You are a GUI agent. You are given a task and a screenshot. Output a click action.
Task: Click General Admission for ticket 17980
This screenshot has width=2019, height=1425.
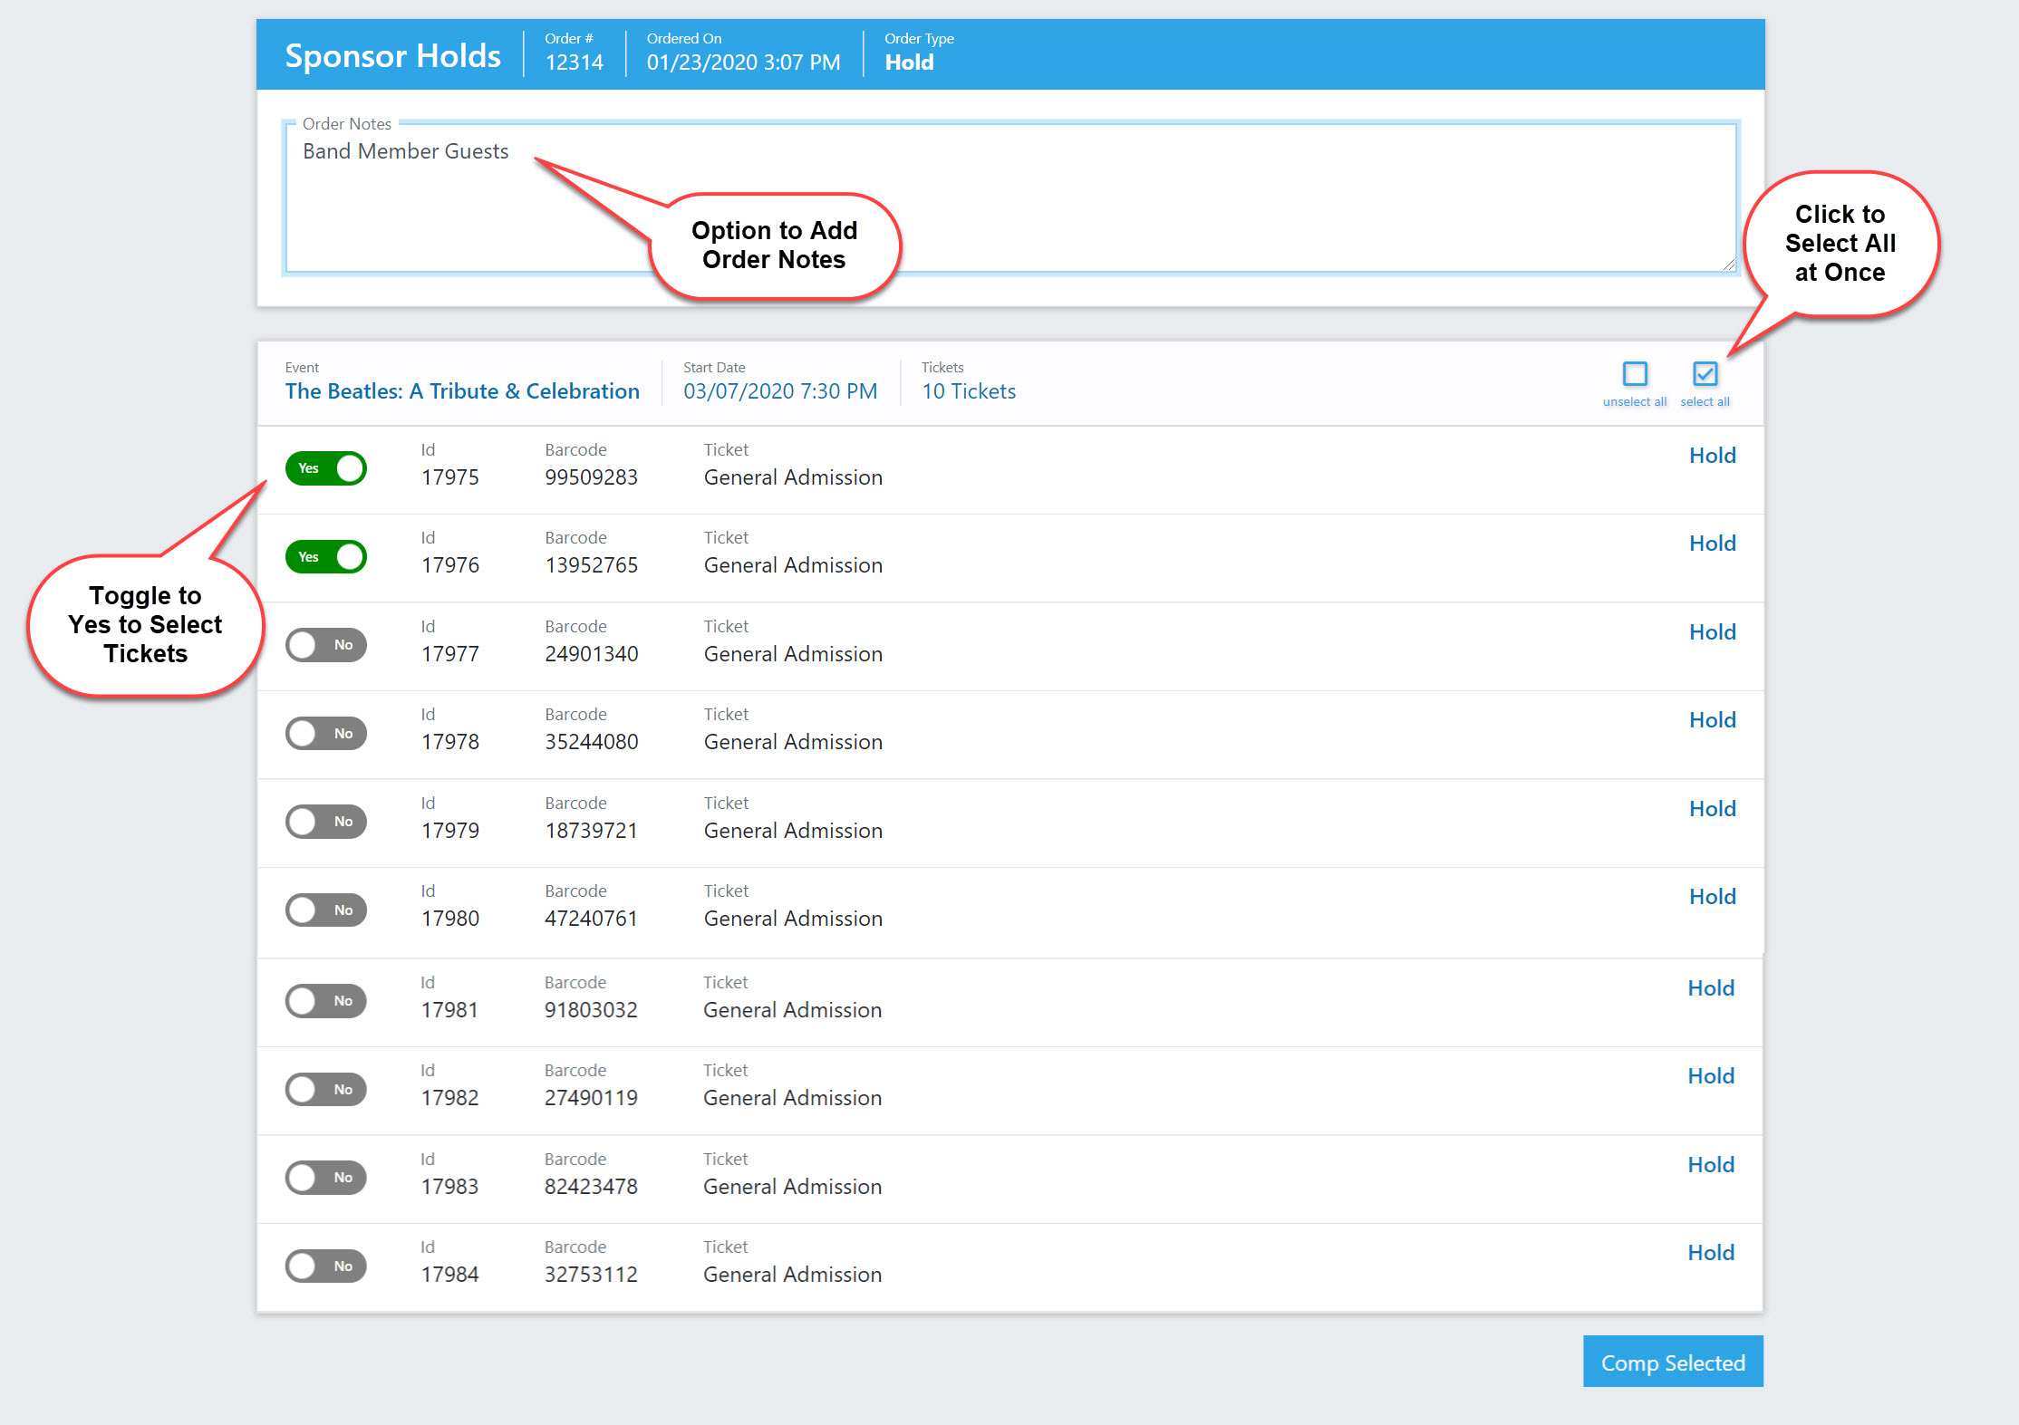[793, 919]
